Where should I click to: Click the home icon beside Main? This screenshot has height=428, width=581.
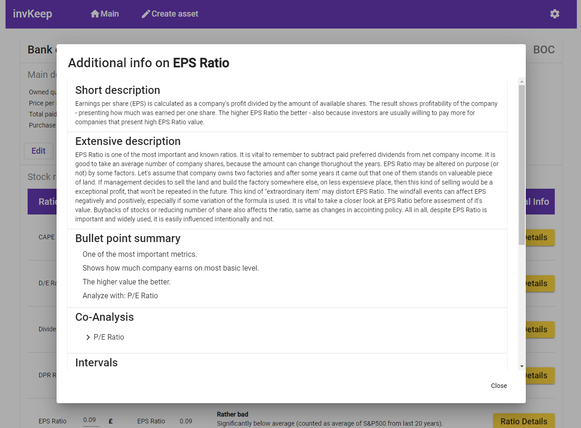(x=95, y=14)
